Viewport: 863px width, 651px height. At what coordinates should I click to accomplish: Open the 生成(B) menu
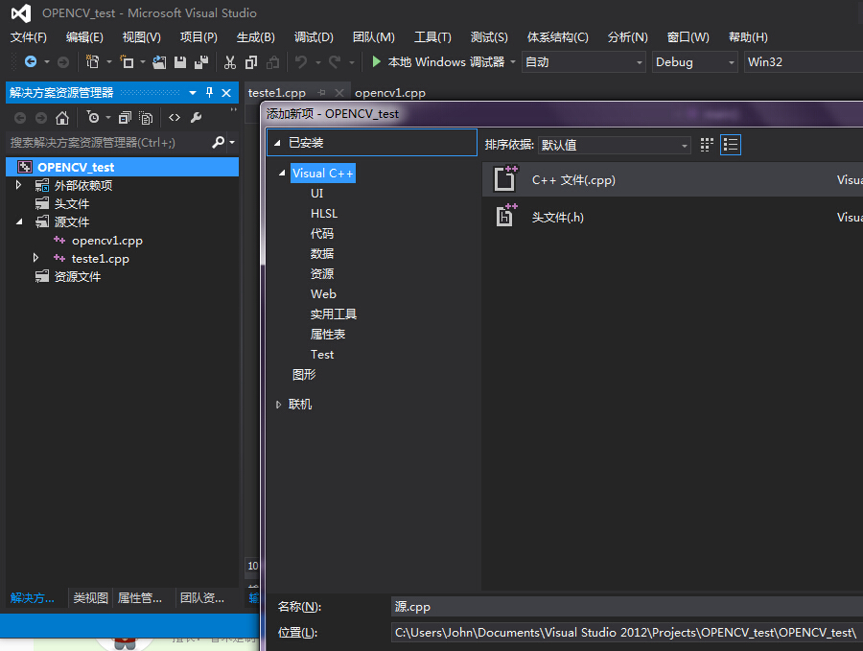click(255, 36)
